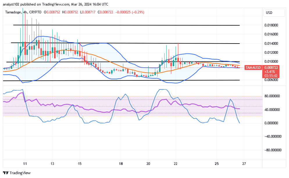Screen dimensions: 289x178
Task: Click the 0.014000 price axis label
Action: pos(271,44)
